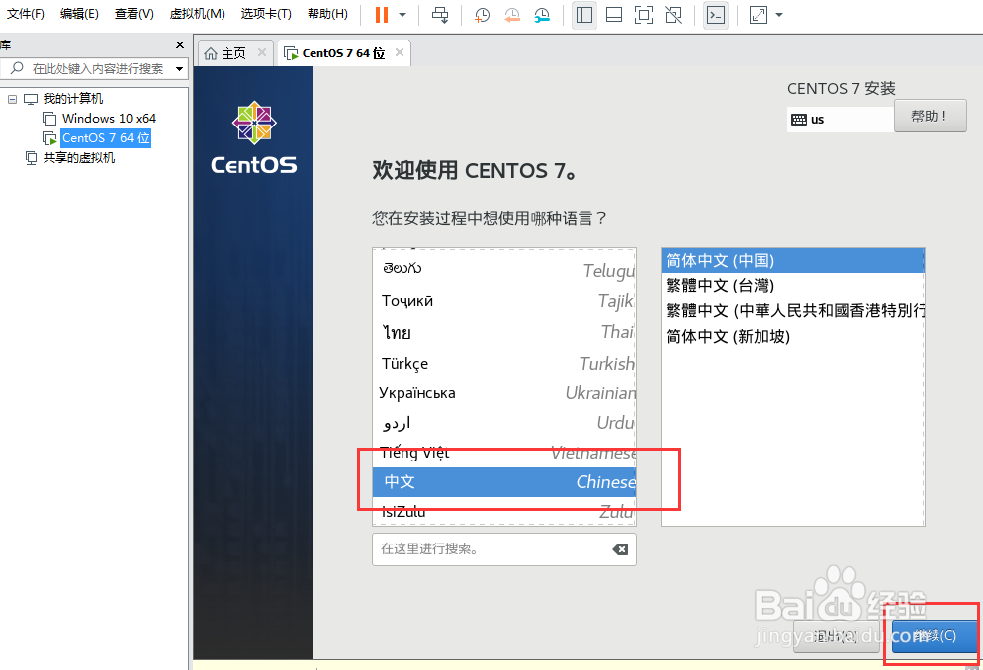The height and width of the screenshot is (670, 983).
Task: Collapse the 我的计算机 tree node
Action: click(12, 99)
